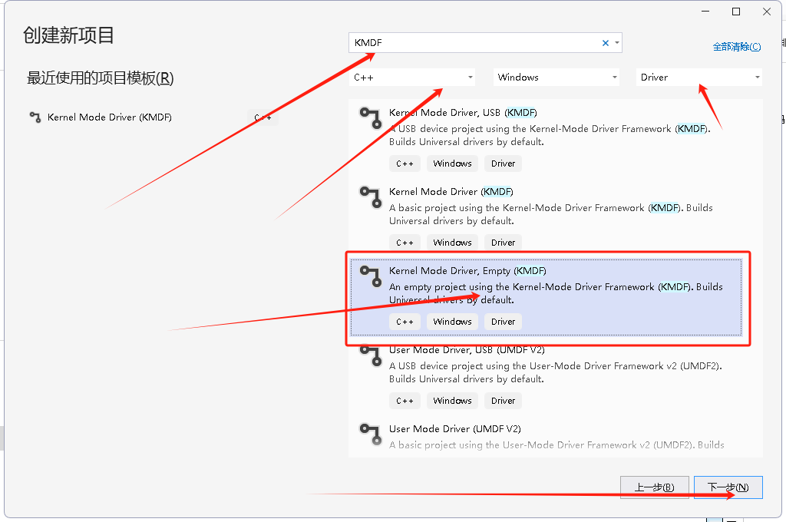
Task: Click C++ tag under Kernel Mode Driver, Empty
Action: point(405,322)
